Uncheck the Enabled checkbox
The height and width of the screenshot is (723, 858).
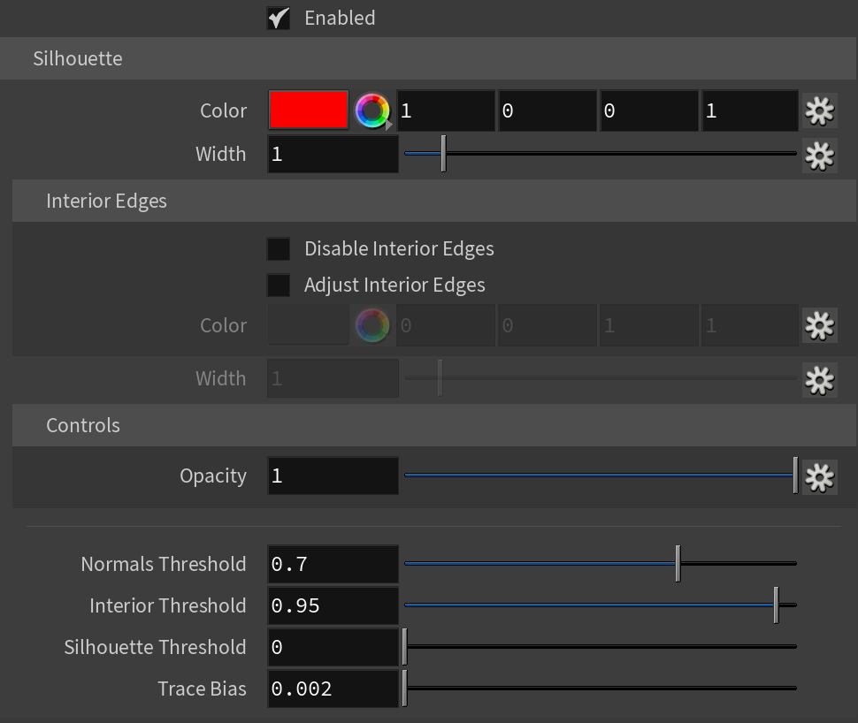[x=279, y=18]
